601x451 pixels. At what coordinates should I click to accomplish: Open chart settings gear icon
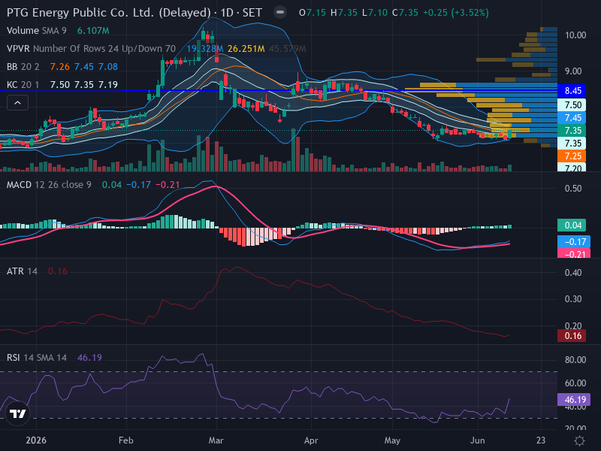(579, 440)
